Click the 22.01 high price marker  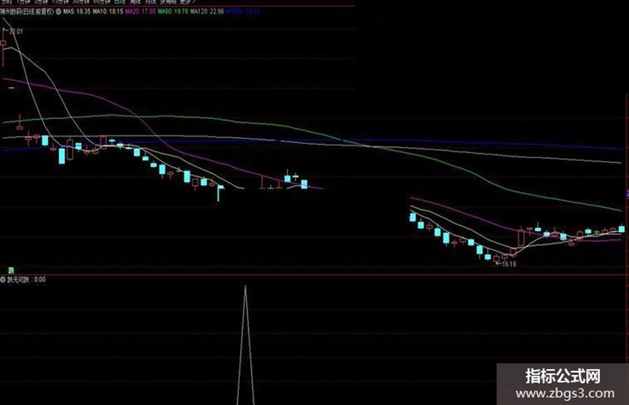point(17,31)
